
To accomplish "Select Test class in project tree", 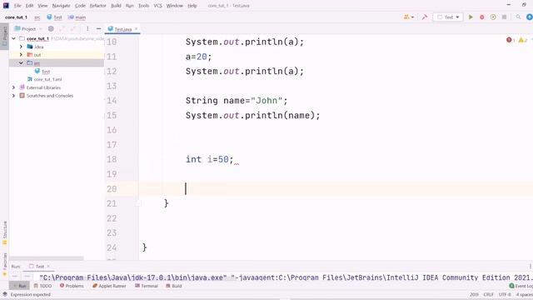I will click(x=42, y=71).
